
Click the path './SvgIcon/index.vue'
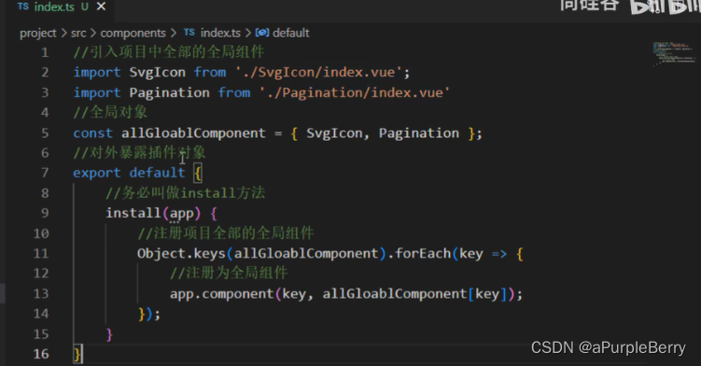pyautogui.click(x=319, y=73)
